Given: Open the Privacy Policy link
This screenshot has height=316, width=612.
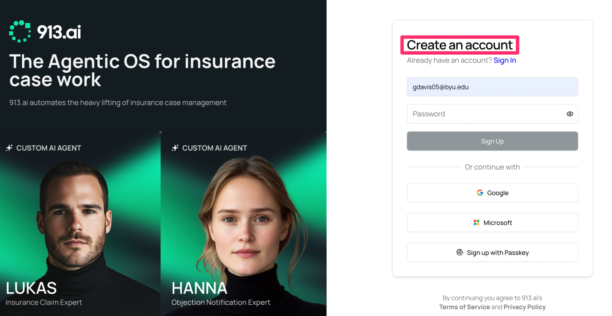Looking at the screenshot, I should [x=524, y=307].
